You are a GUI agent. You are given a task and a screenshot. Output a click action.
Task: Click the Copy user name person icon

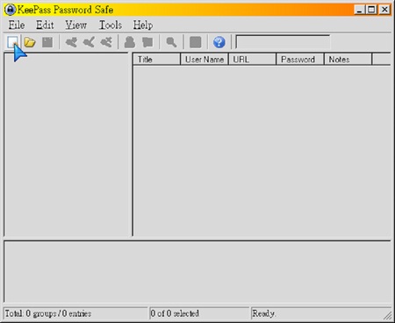pos(130,42)
